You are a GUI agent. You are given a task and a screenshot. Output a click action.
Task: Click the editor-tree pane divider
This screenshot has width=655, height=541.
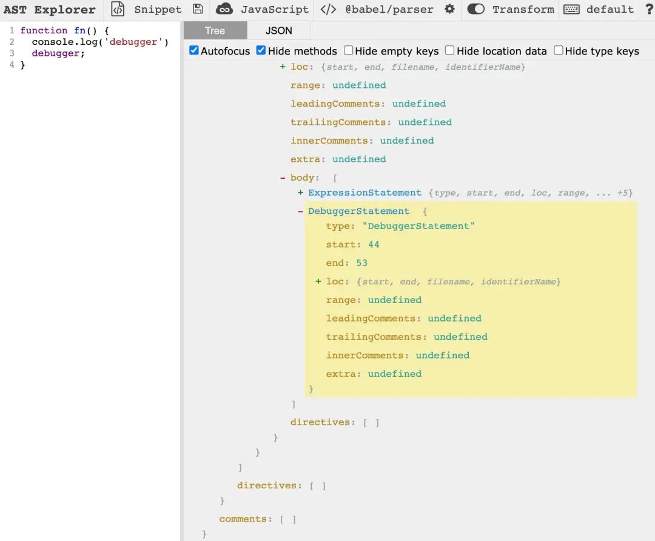click(182, 281)
